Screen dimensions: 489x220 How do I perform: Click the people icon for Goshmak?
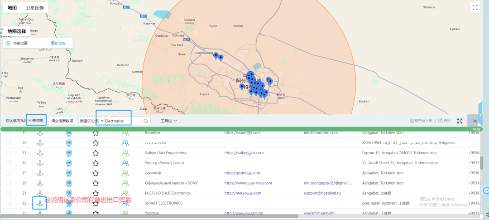[125, 173]
